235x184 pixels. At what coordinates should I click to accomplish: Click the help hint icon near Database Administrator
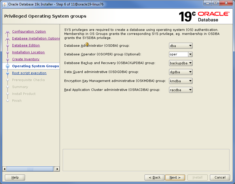[87, 44]
